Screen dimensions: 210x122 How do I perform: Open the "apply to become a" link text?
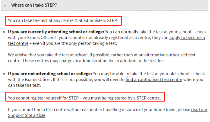[x=187, y=38]
